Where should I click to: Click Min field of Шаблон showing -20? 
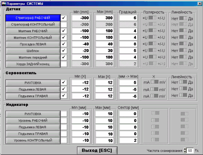pyautogui.click(x=81, y=51)
